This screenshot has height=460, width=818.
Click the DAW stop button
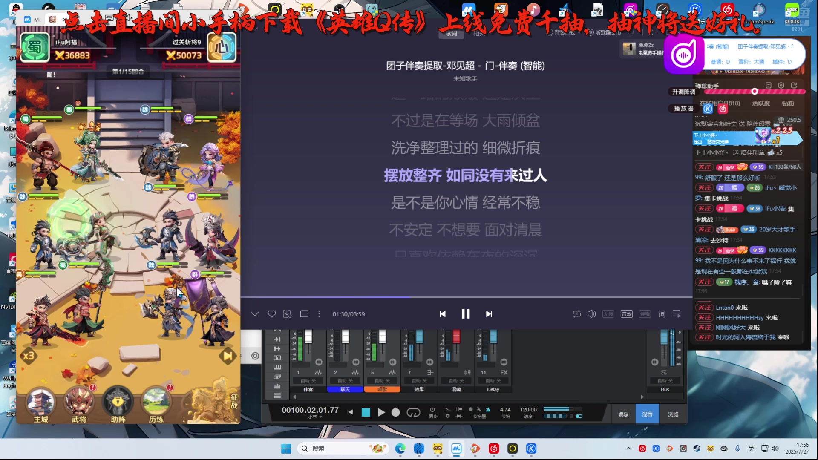click(x=366, y=412)
